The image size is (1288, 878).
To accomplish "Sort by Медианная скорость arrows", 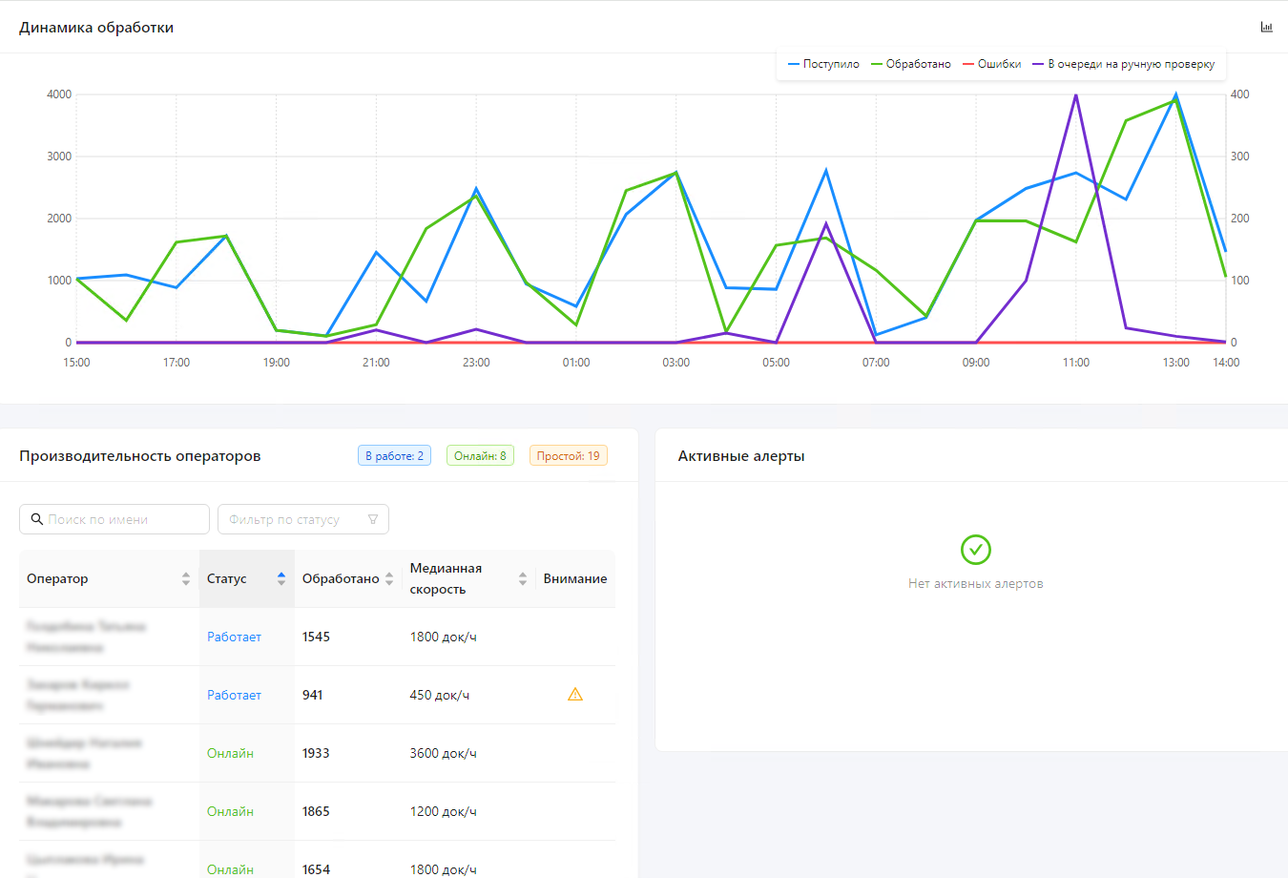I will pyautogui.click(x=523, y=578).
